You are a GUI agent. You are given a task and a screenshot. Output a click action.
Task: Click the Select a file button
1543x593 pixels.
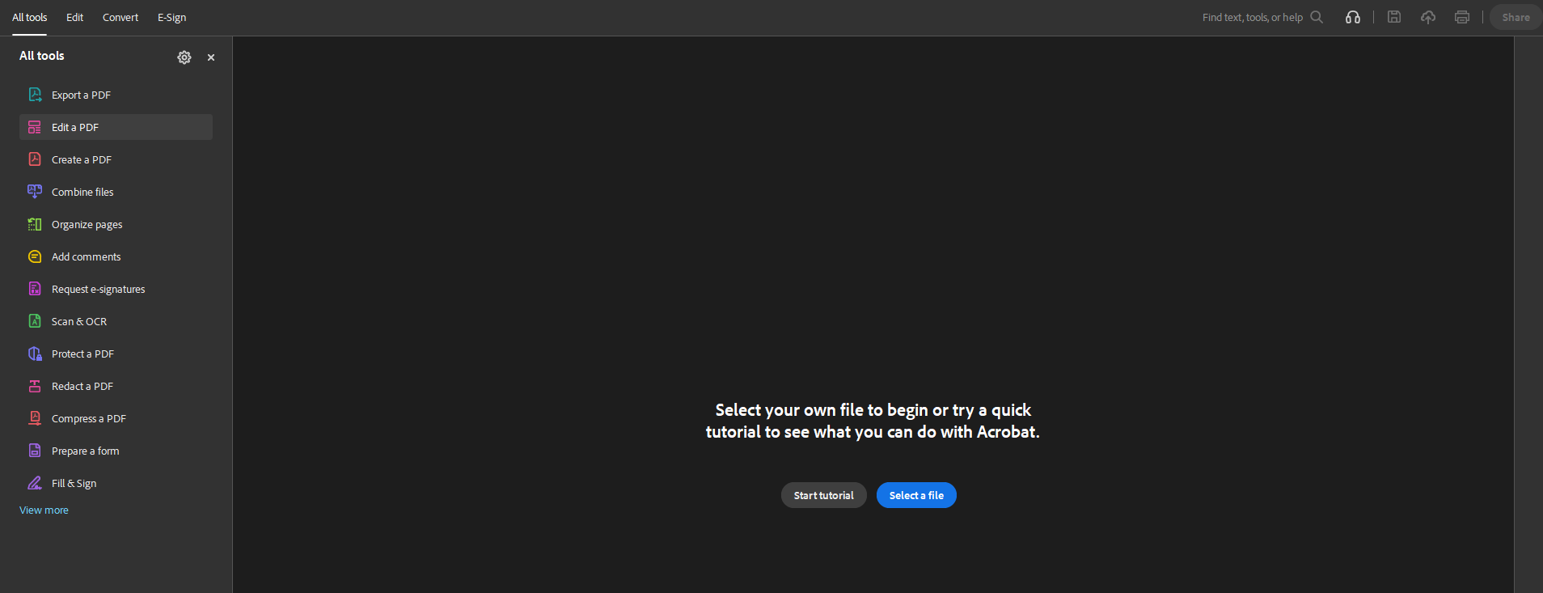click(x=916, y=495)
